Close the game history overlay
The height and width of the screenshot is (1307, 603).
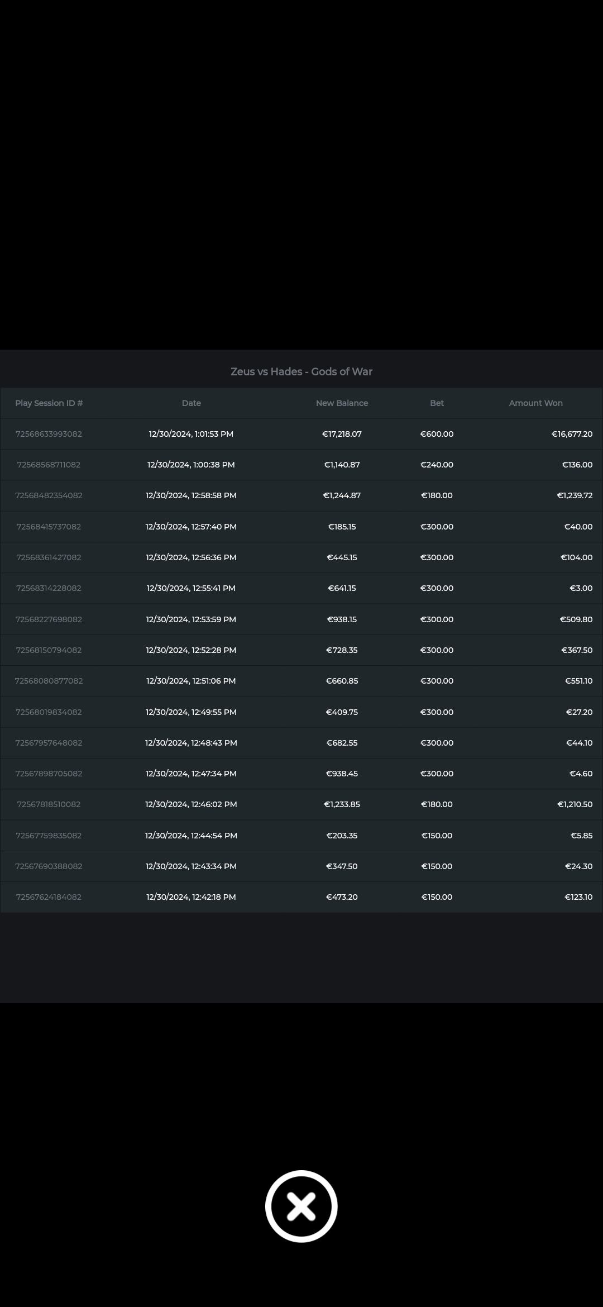pos(301,1206)
